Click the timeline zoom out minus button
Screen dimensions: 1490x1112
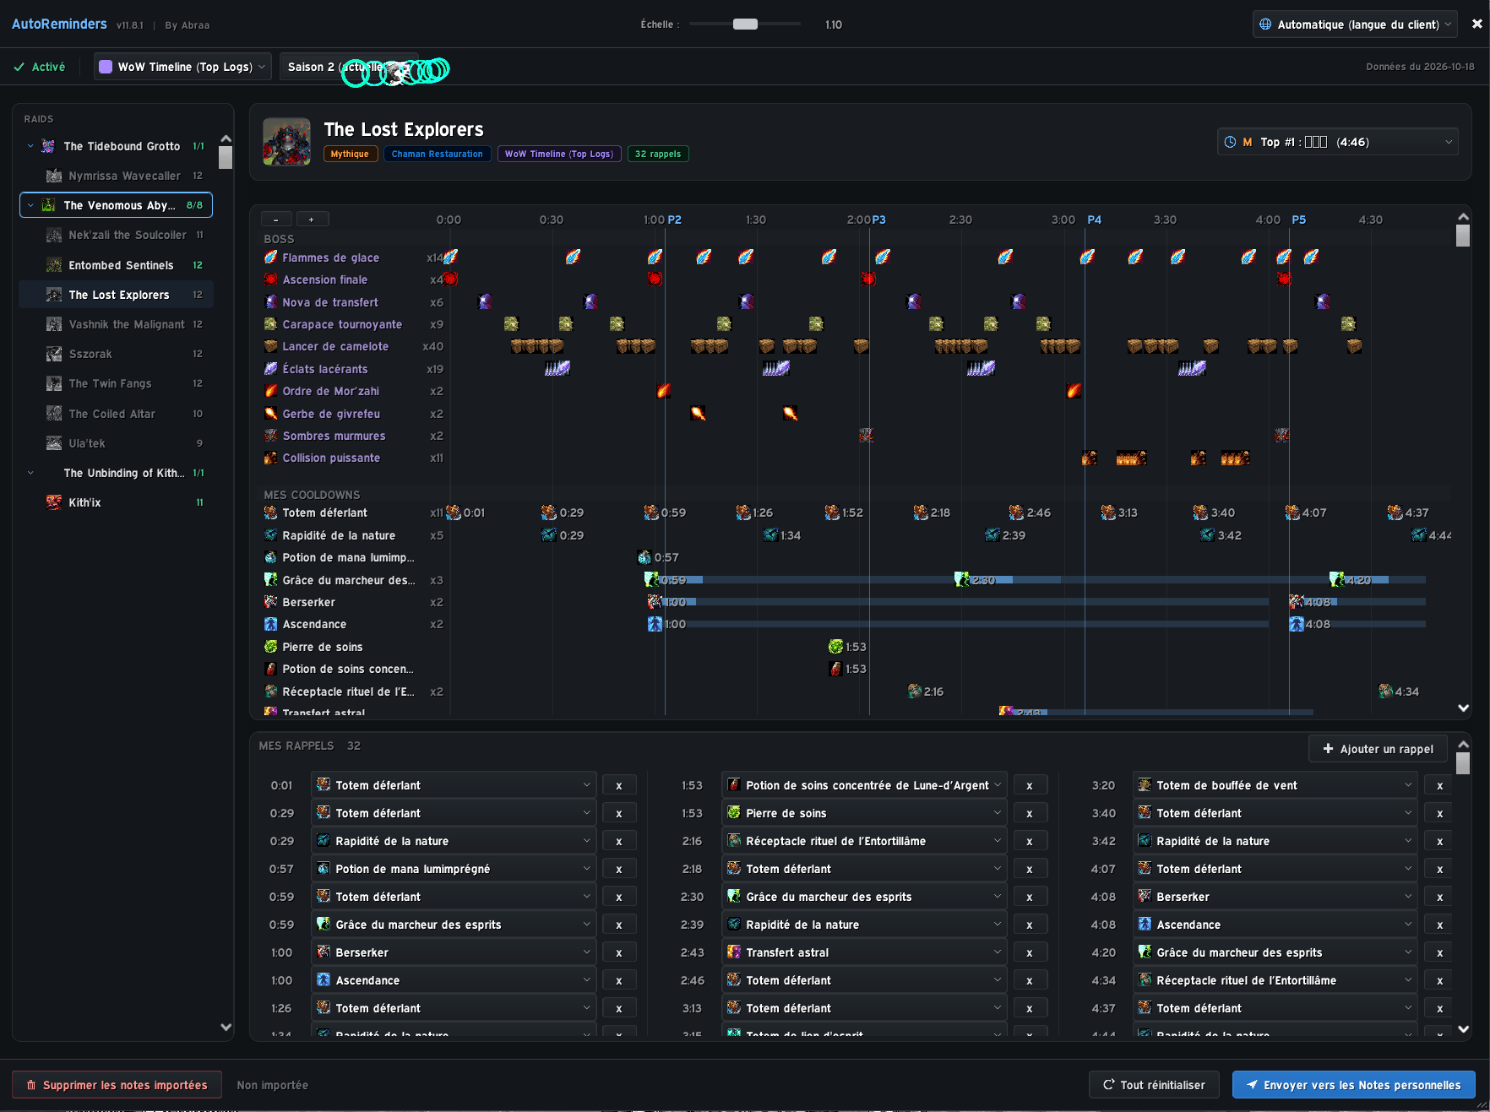276,220
